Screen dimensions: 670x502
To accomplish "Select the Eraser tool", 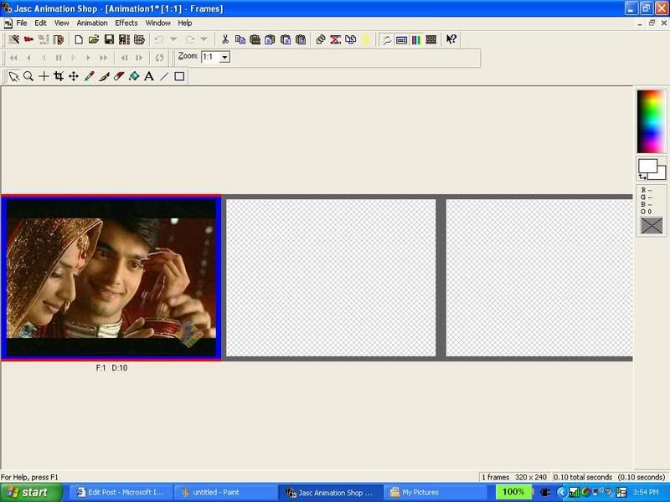I will 119,76.
